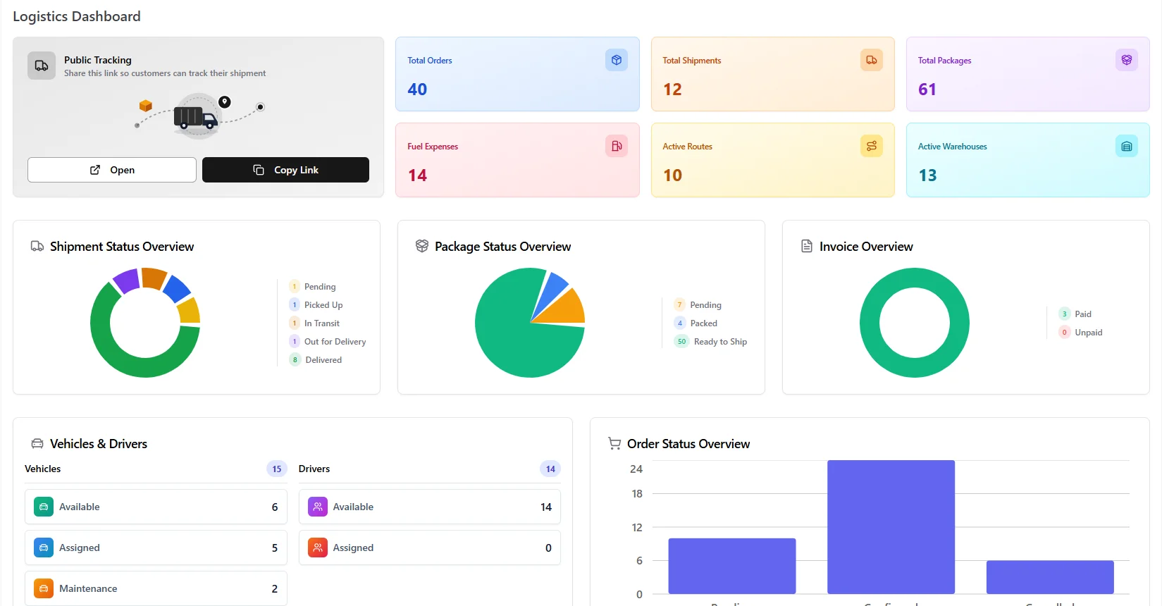Click the red Assigned drivers icon
This screenshot has width=1162, height=606.
(x=318, y=548)
